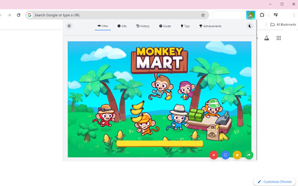The image size is (298, 186).
Task: Open the Chrome three-dot menu
Action: [294, 15]
